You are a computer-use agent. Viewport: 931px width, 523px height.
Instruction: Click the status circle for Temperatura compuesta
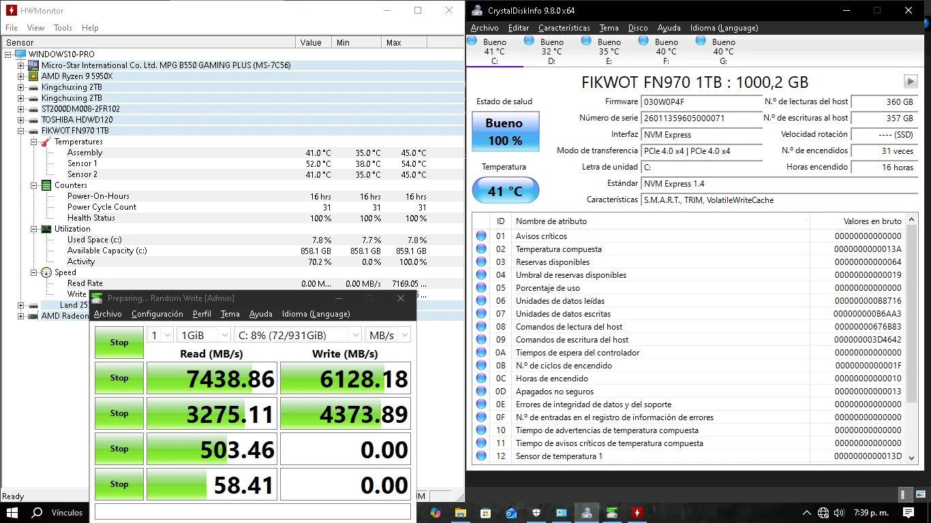pyautogui.click(x=481, y=249)
